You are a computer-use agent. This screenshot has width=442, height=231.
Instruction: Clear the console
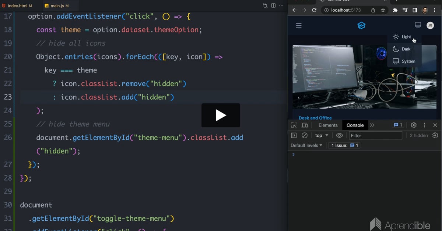[x=305, y=135]
